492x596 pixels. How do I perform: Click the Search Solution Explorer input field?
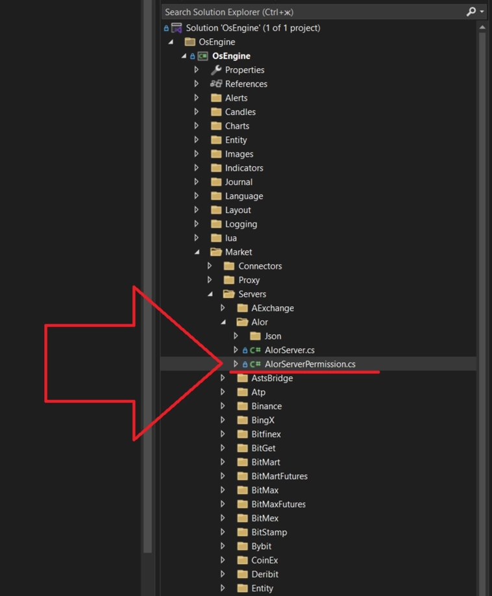(314, 12)
